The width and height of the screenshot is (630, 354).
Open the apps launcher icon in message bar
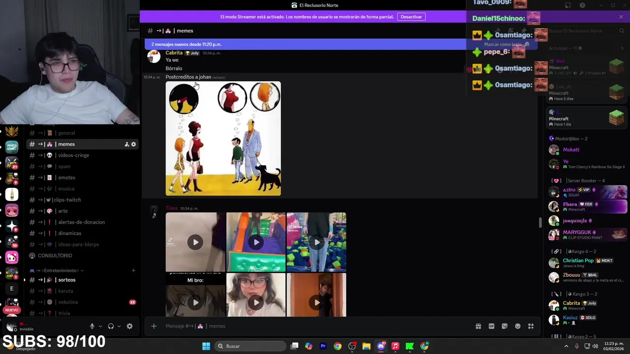tap(531, 326)
